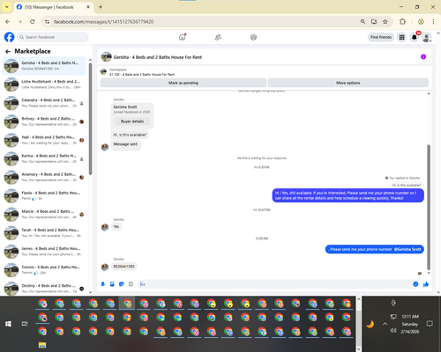The width and height of the screenshot is (441, 352).
Task: Open the File Explorer taskbar icon
Action: coord(42,345)
